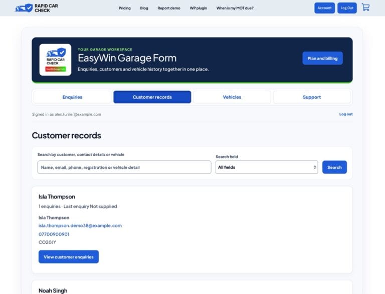This screenshot has width=385, height=294.
Task: View customer enquiries for Isla Thompson
Action: point(69,257)
